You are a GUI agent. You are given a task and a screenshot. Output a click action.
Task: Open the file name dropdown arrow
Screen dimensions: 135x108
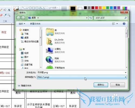(x=126, y=72)
